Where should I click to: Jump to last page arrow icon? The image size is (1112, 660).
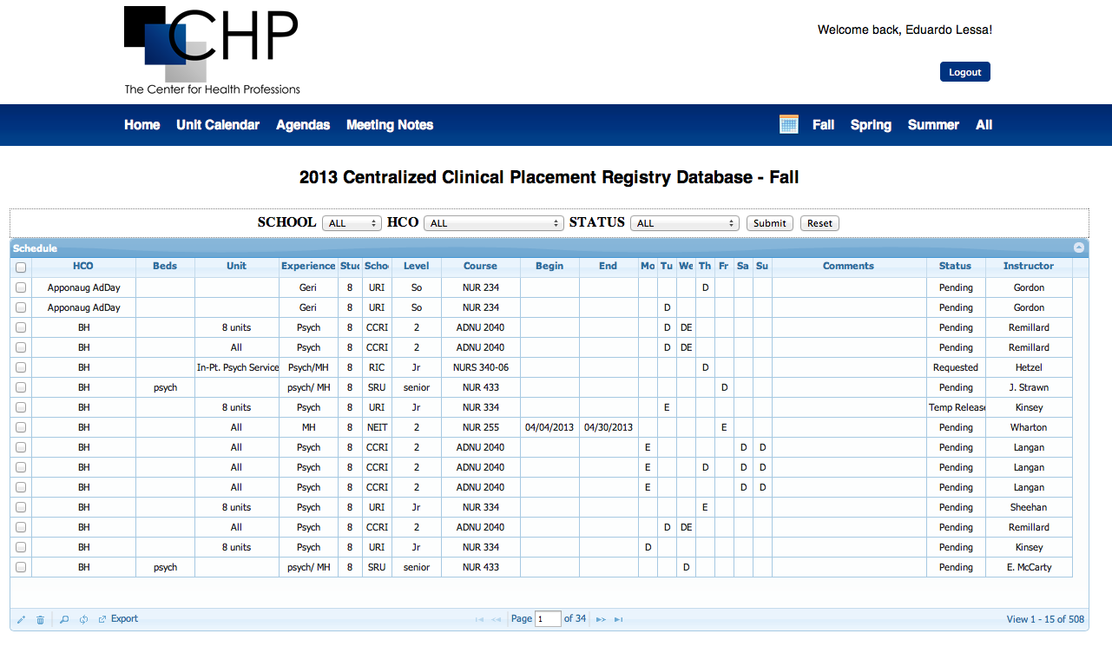tap(619, 619)
